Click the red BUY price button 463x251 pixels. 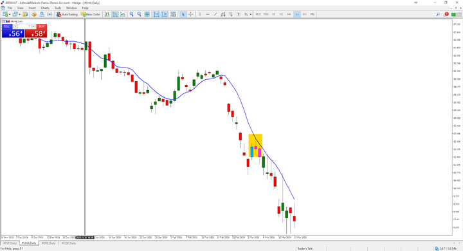[36, 33]
